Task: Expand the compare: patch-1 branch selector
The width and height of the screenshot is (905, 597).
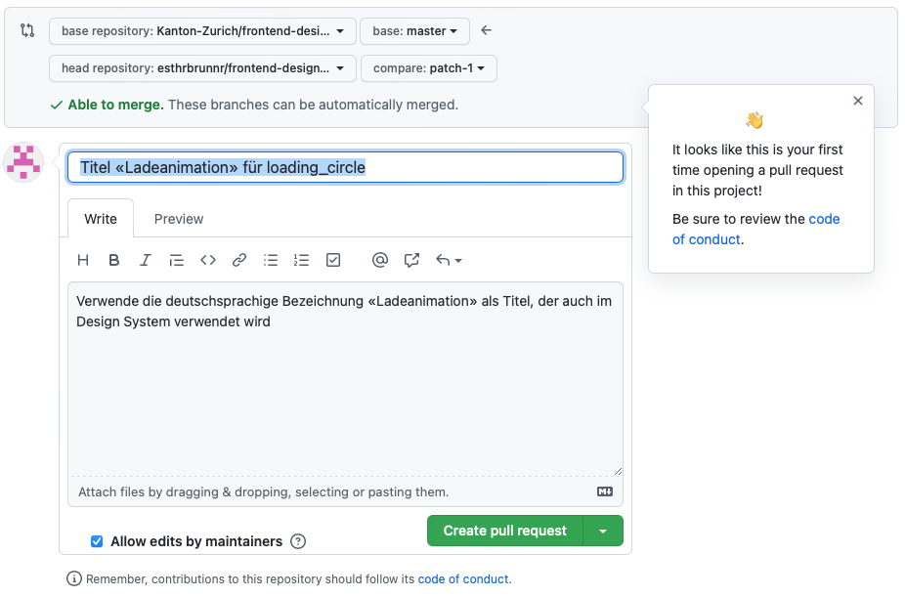Action: (x=428, y=68)
